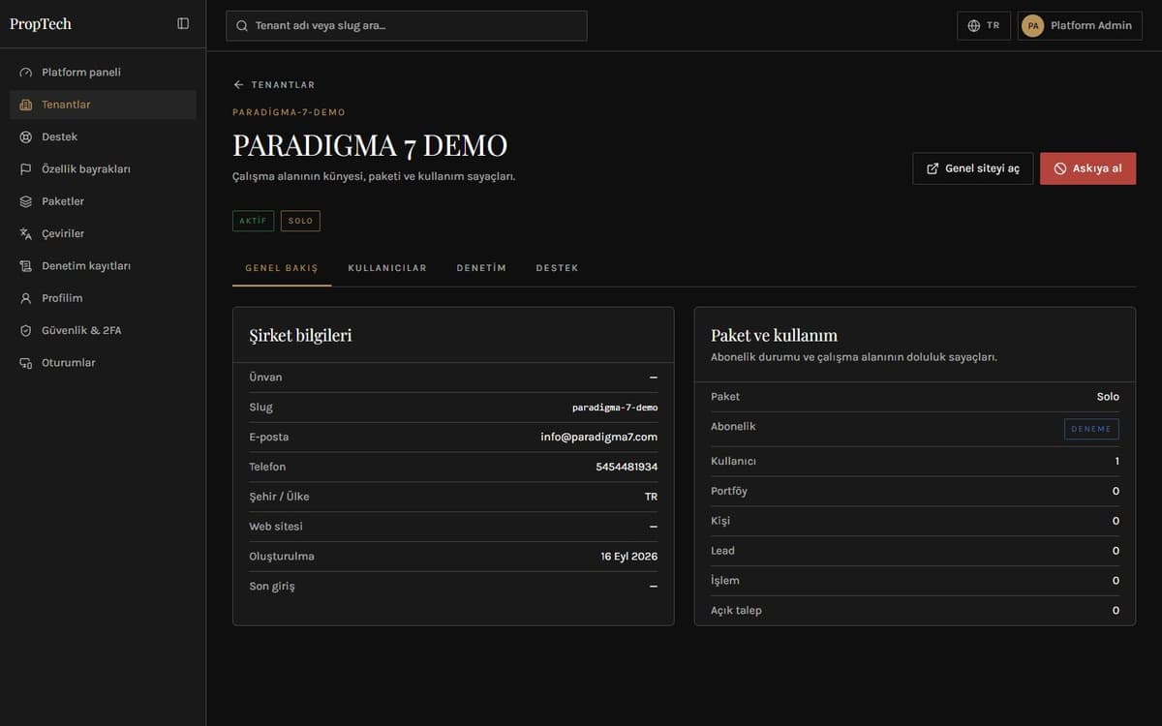
Task: Click the Platform paneli gauge icon
Action: pyautogui.click(x=26, y=73)
